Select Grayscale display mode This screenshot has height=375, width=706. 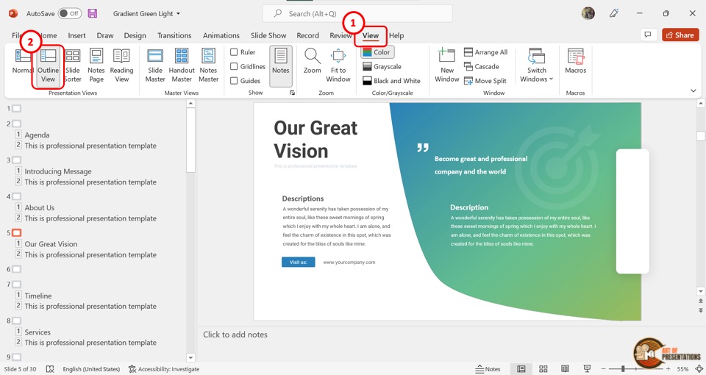[382, 67]
